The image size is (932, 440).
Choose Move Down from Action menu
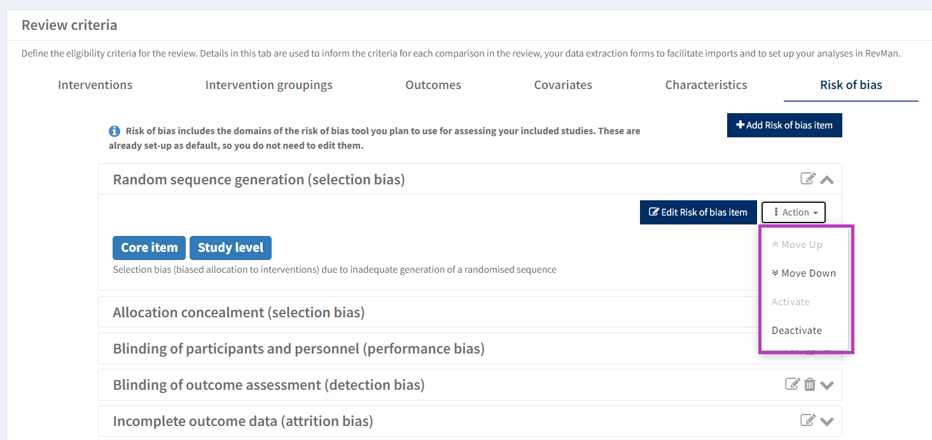click(803, 273)
